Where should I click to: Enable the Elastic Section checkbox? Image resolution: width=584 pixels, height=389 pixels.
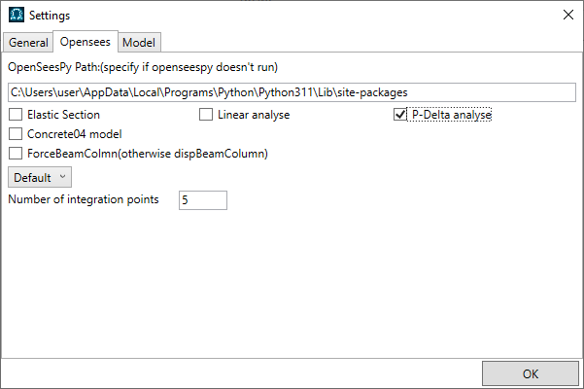pos(16,115)
